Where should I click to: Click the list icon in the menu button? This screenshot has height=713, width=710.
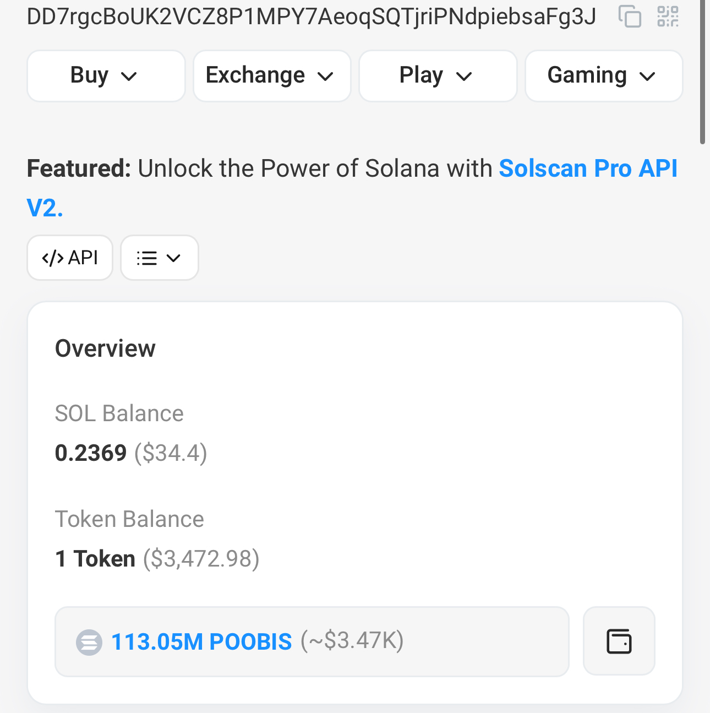coord(147,258)
